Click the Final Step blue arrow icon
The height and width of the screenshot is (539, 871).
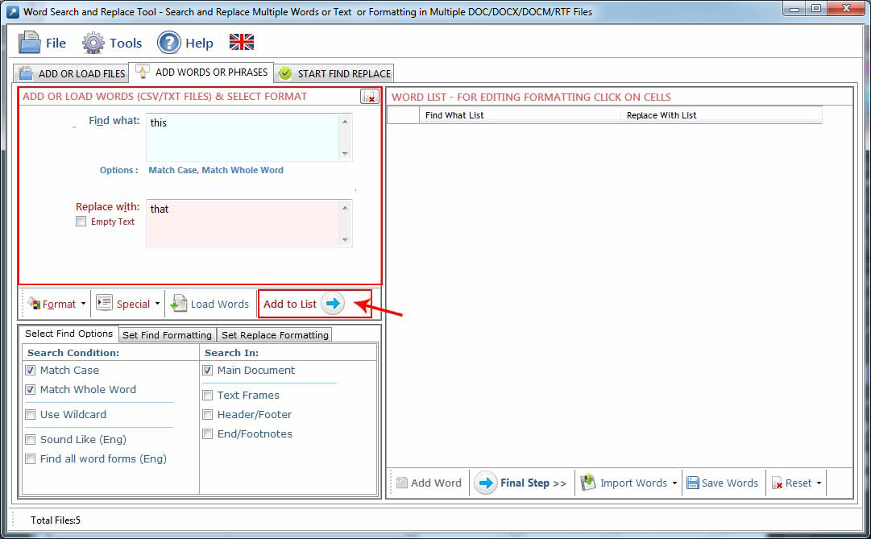[486, 483]
